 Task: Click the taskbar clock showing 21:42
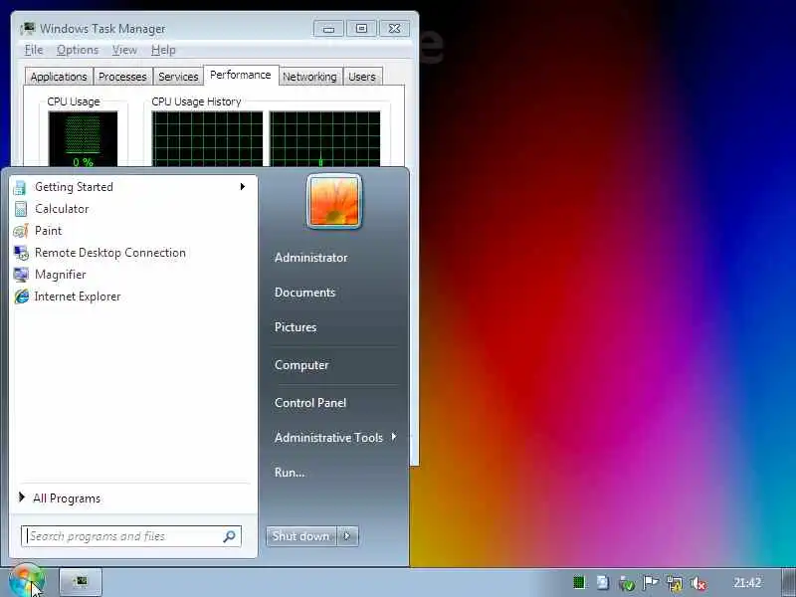747,582
